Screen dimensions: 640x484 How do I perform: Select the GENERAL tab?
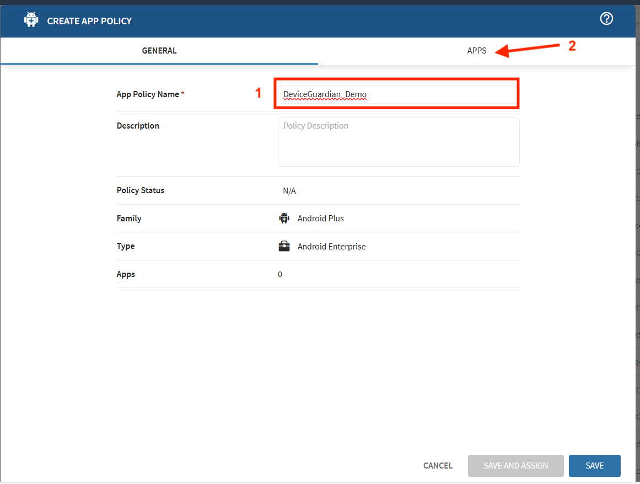click(159, 51)
